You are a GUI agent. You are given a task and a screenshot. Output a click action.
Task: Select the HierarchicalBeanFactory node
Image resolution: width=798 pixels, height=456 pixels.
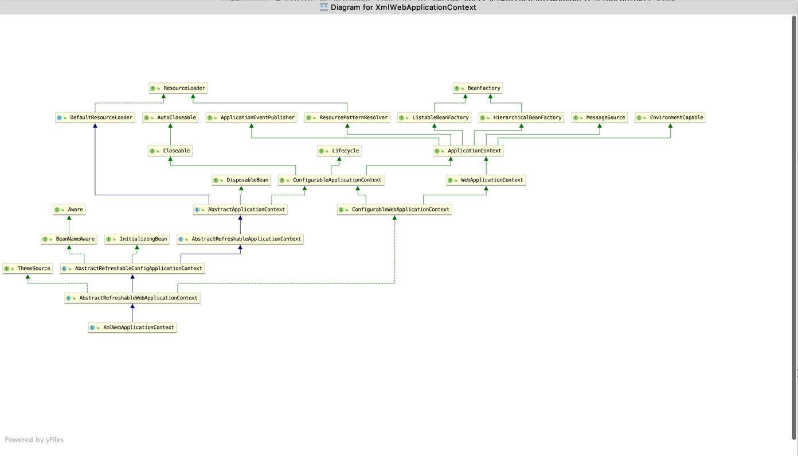[522, 117]
